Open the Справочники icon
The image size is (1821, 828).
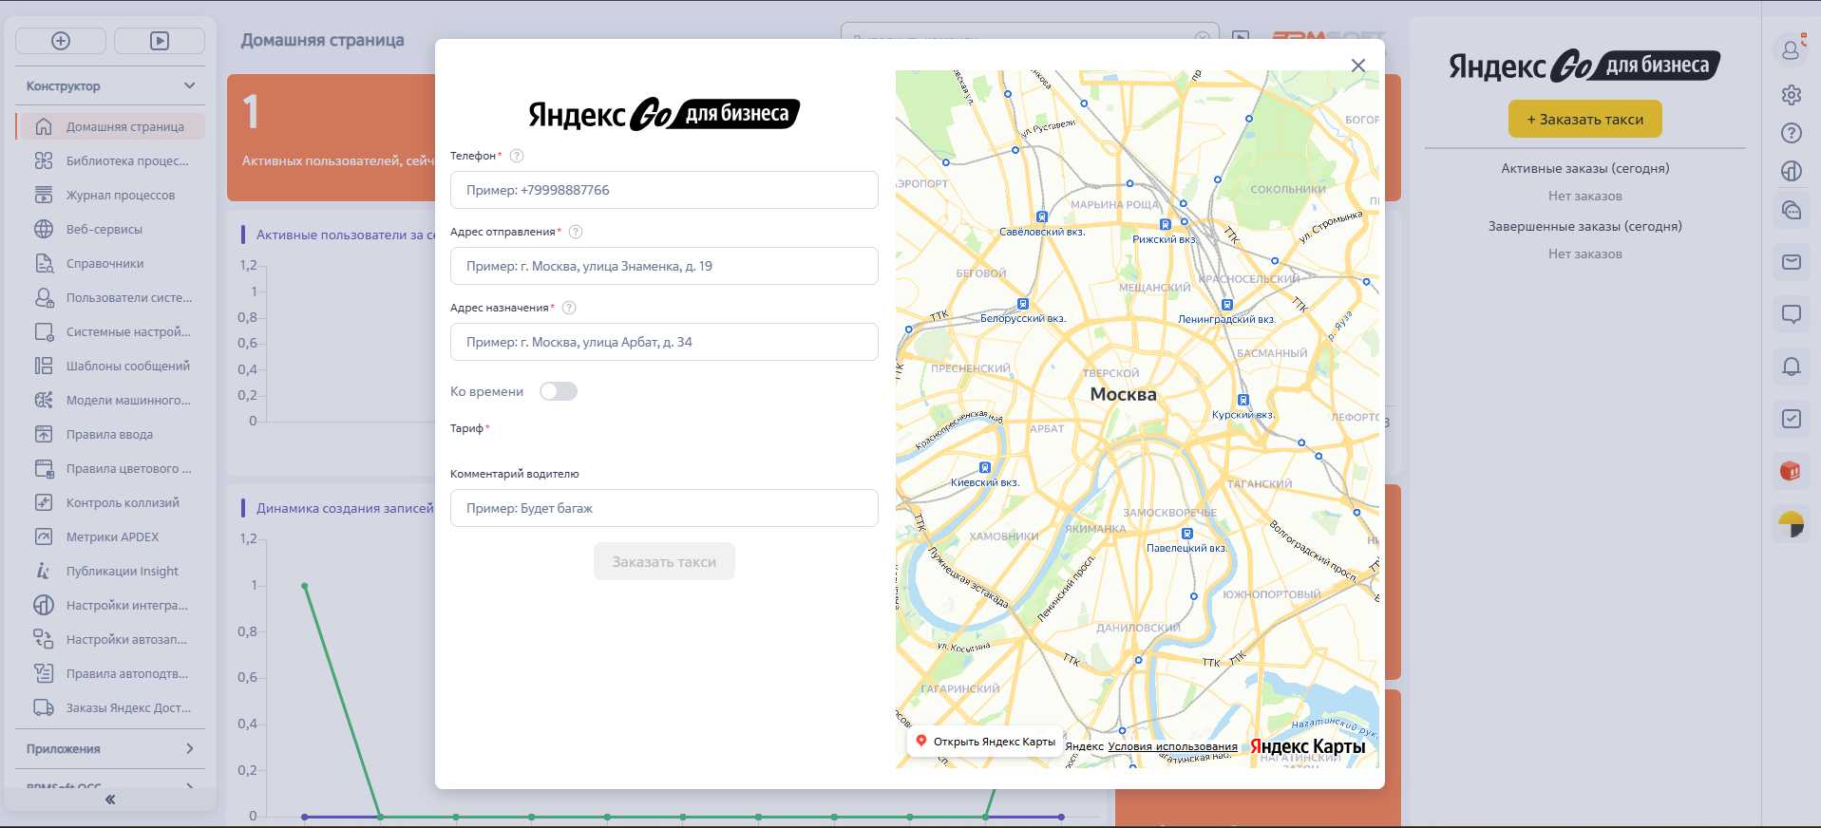click(x=44, y=263)
